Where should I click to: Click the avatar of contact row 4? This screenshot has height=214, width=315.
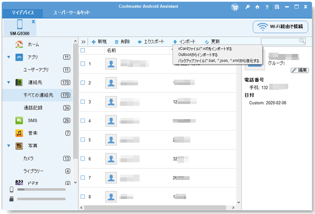click(111, 121)
